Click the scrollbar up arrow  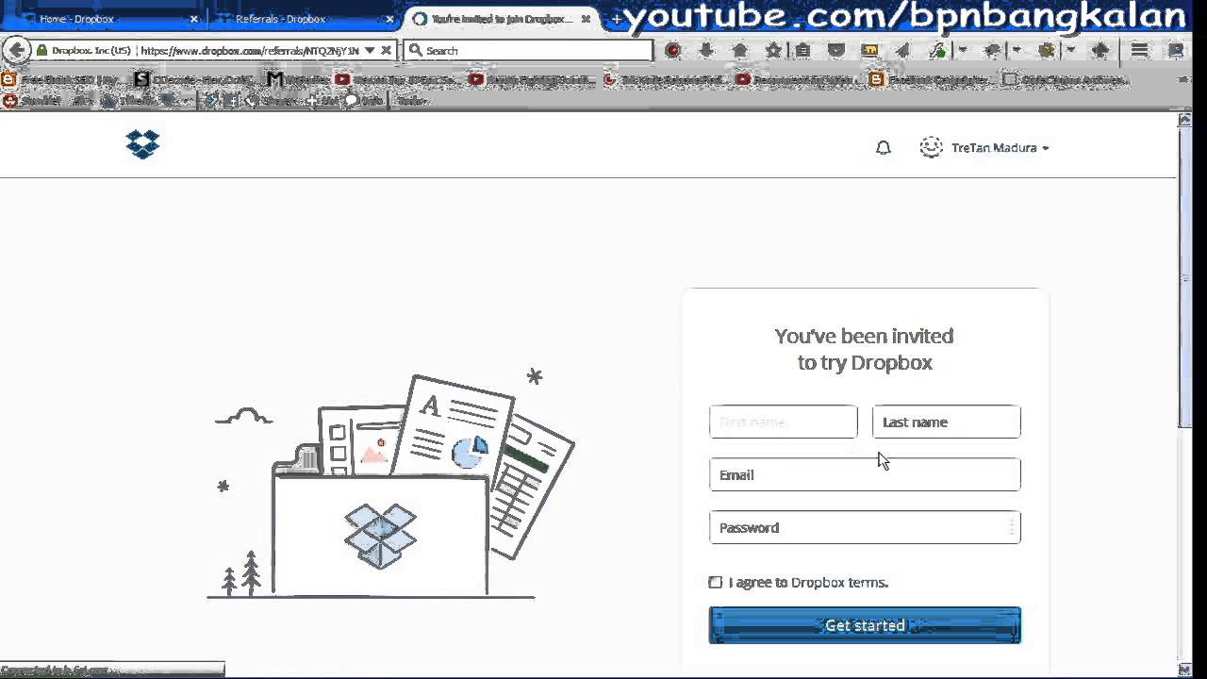[1185, 120]
